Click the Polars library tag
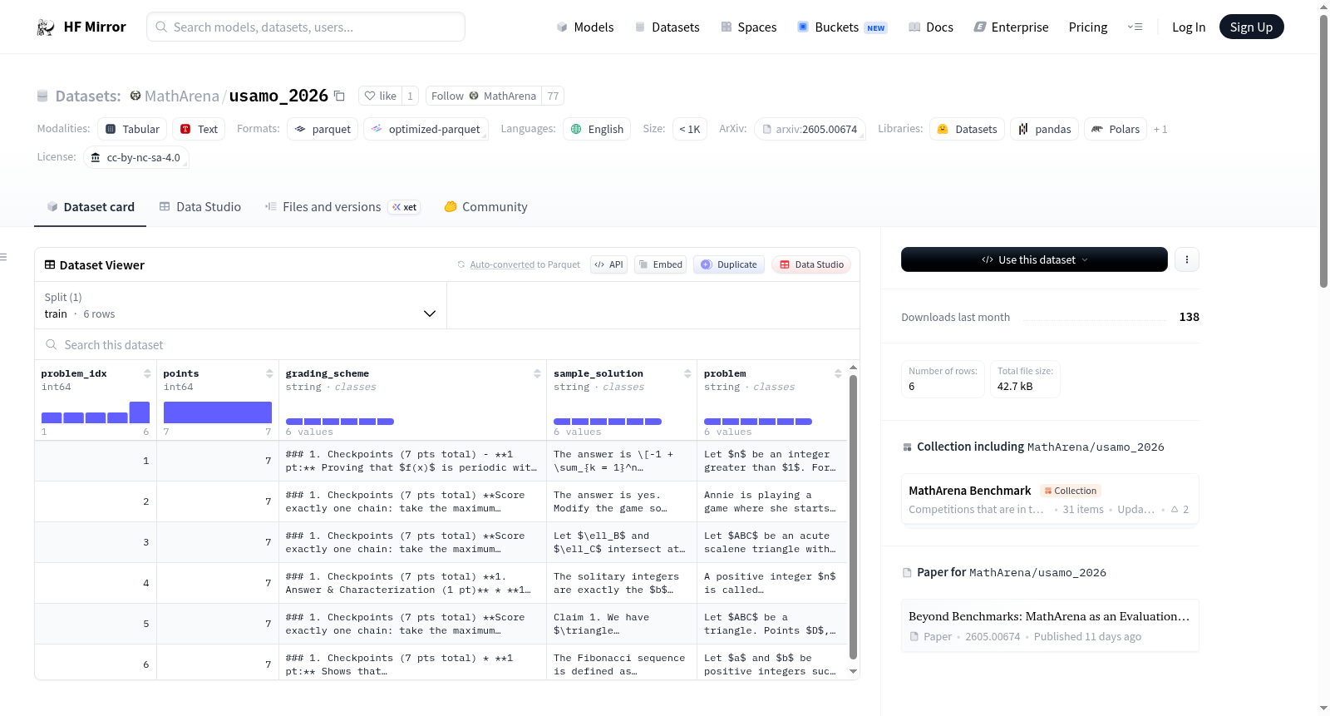1330x716 pixels. pyautogui.click(x=1116, y=129)
